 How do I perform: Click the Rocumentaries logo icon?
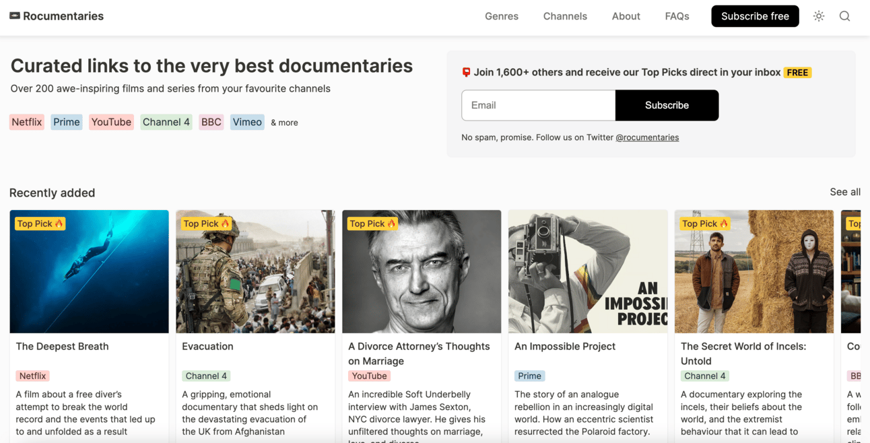[14, 15]
